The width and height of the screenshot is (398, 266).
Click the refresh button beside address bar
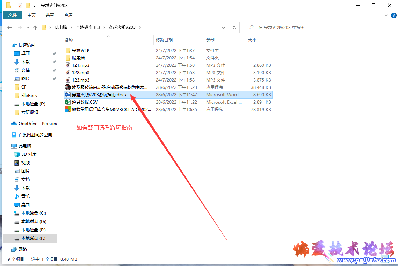[234, 27]
